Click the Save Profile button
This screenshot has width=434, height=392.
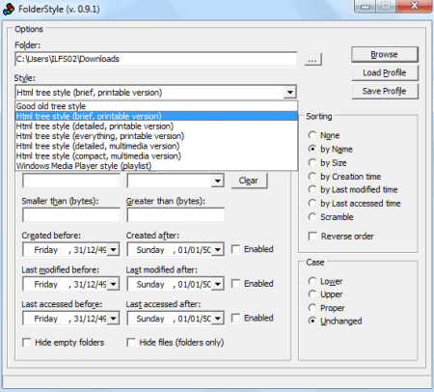click(385, 91)
